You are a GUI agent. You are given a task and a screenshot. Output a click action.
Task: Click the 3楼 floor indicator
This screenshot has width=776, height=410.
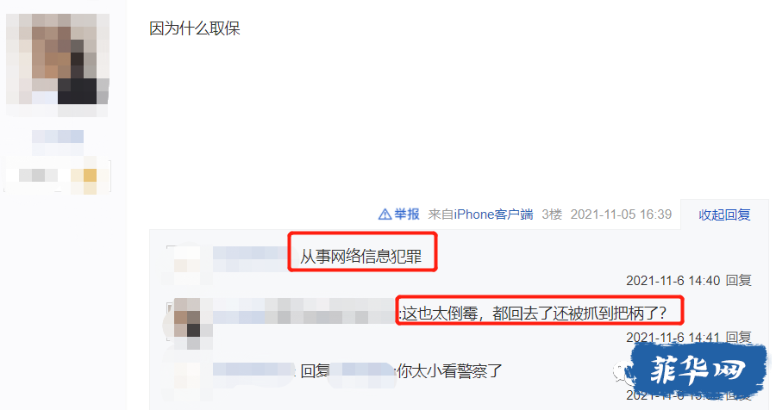[x=552, y=214]
